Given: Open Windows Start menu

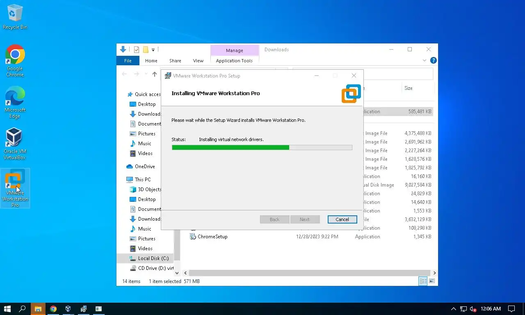Looking at the screenshot, I should point(7,309).
